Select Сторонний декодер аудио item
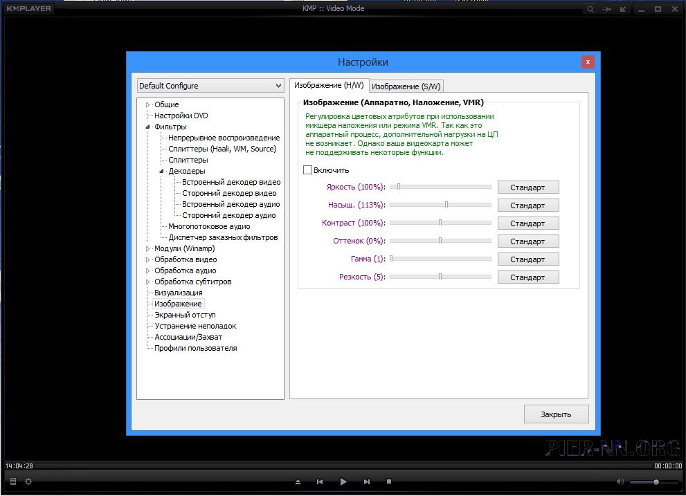Screen dimensions: 686x496 [229, 215]
